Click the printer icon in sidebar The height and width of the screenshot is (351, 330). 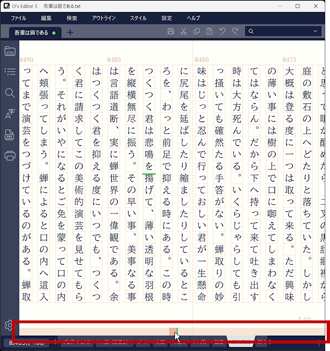point(10,156)
